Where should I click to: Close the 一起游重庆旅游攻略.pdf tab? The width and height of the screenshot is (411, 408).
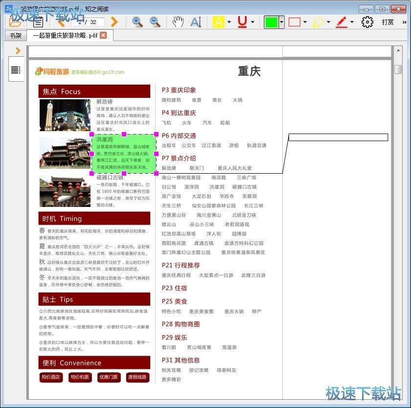[104, 35]
